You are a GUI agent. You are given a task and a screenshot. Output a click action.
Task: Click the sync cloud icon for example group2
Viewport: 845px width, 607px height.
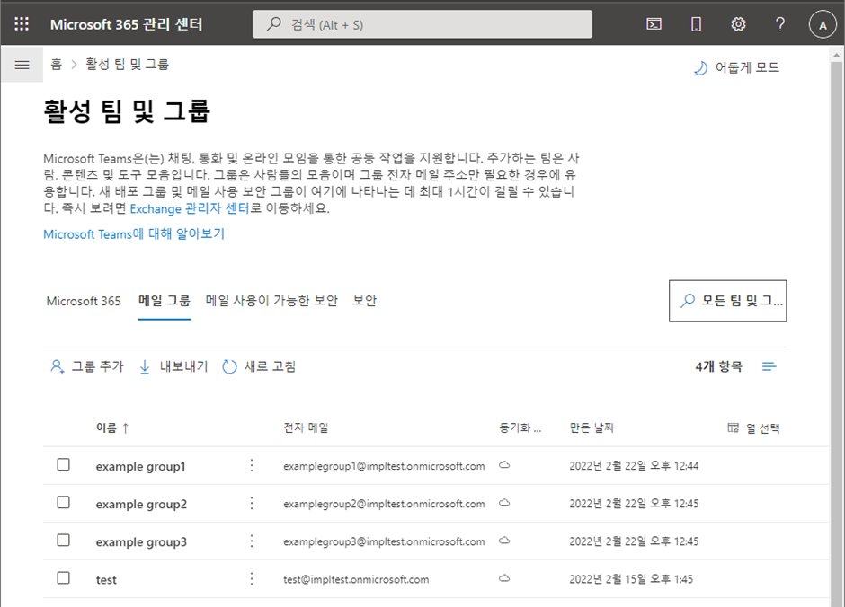pyautogui.click(x=504, y=503)
